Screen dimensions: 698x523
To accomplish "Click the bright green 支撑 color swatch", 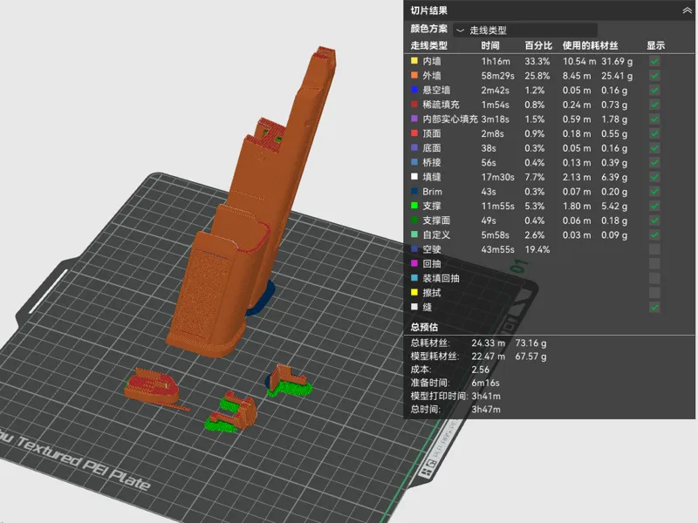I will [x=414, y=206].
